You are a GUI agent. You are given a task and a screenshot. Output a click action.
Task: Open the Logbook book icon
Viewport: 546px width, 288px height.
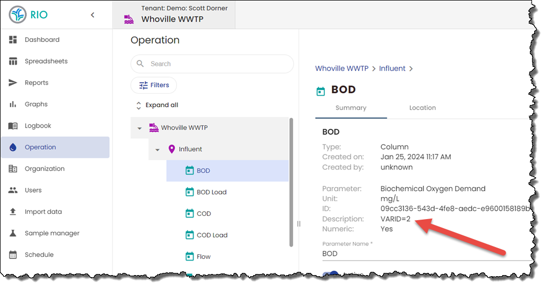(13, 126)
